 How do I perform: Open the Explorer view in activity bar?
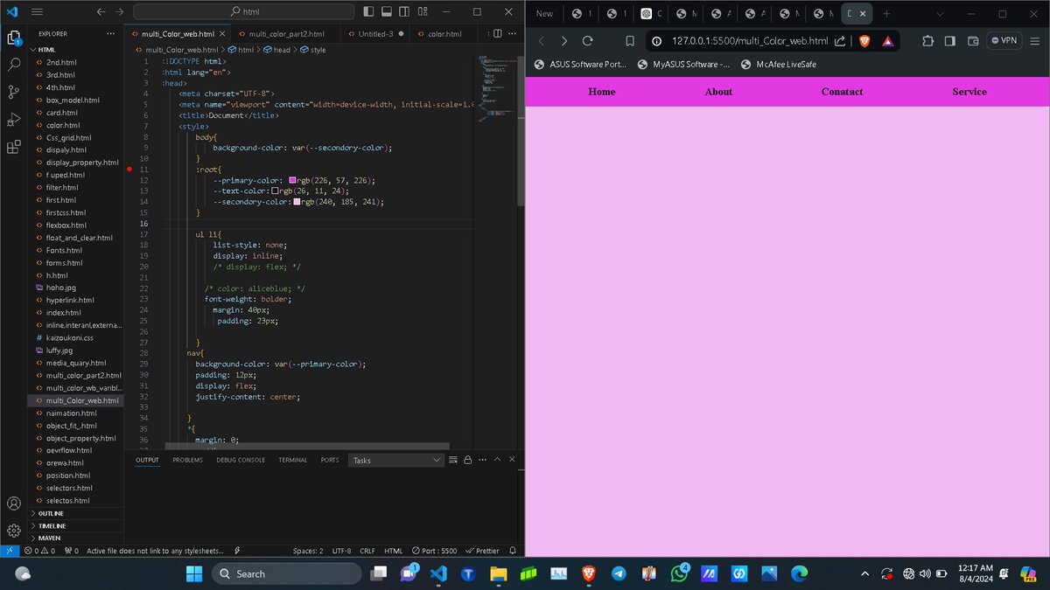pos(13,38)
